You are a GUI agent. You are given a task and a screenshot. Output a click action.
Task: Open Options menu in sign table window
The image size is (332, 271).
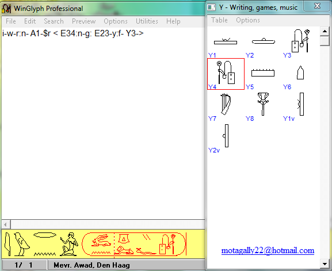pos(248,20)
